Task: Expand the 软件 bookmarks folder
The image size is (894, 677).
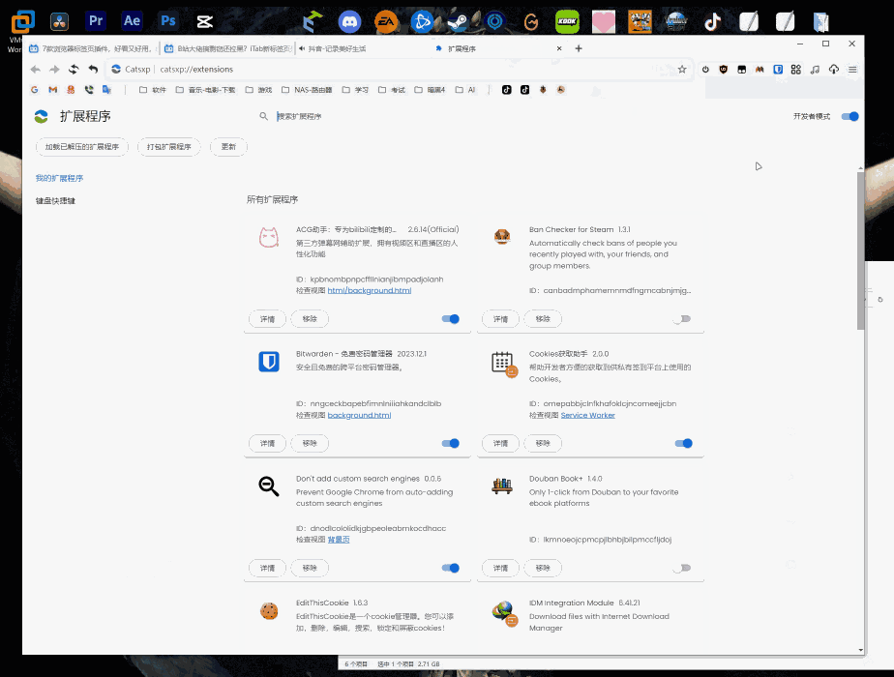Action: pyautogui.click(x=152, y=90)
